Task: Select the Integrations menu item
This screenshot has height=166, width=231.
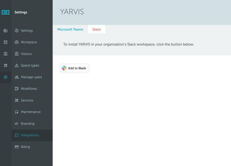Action: tap(30, 135)
